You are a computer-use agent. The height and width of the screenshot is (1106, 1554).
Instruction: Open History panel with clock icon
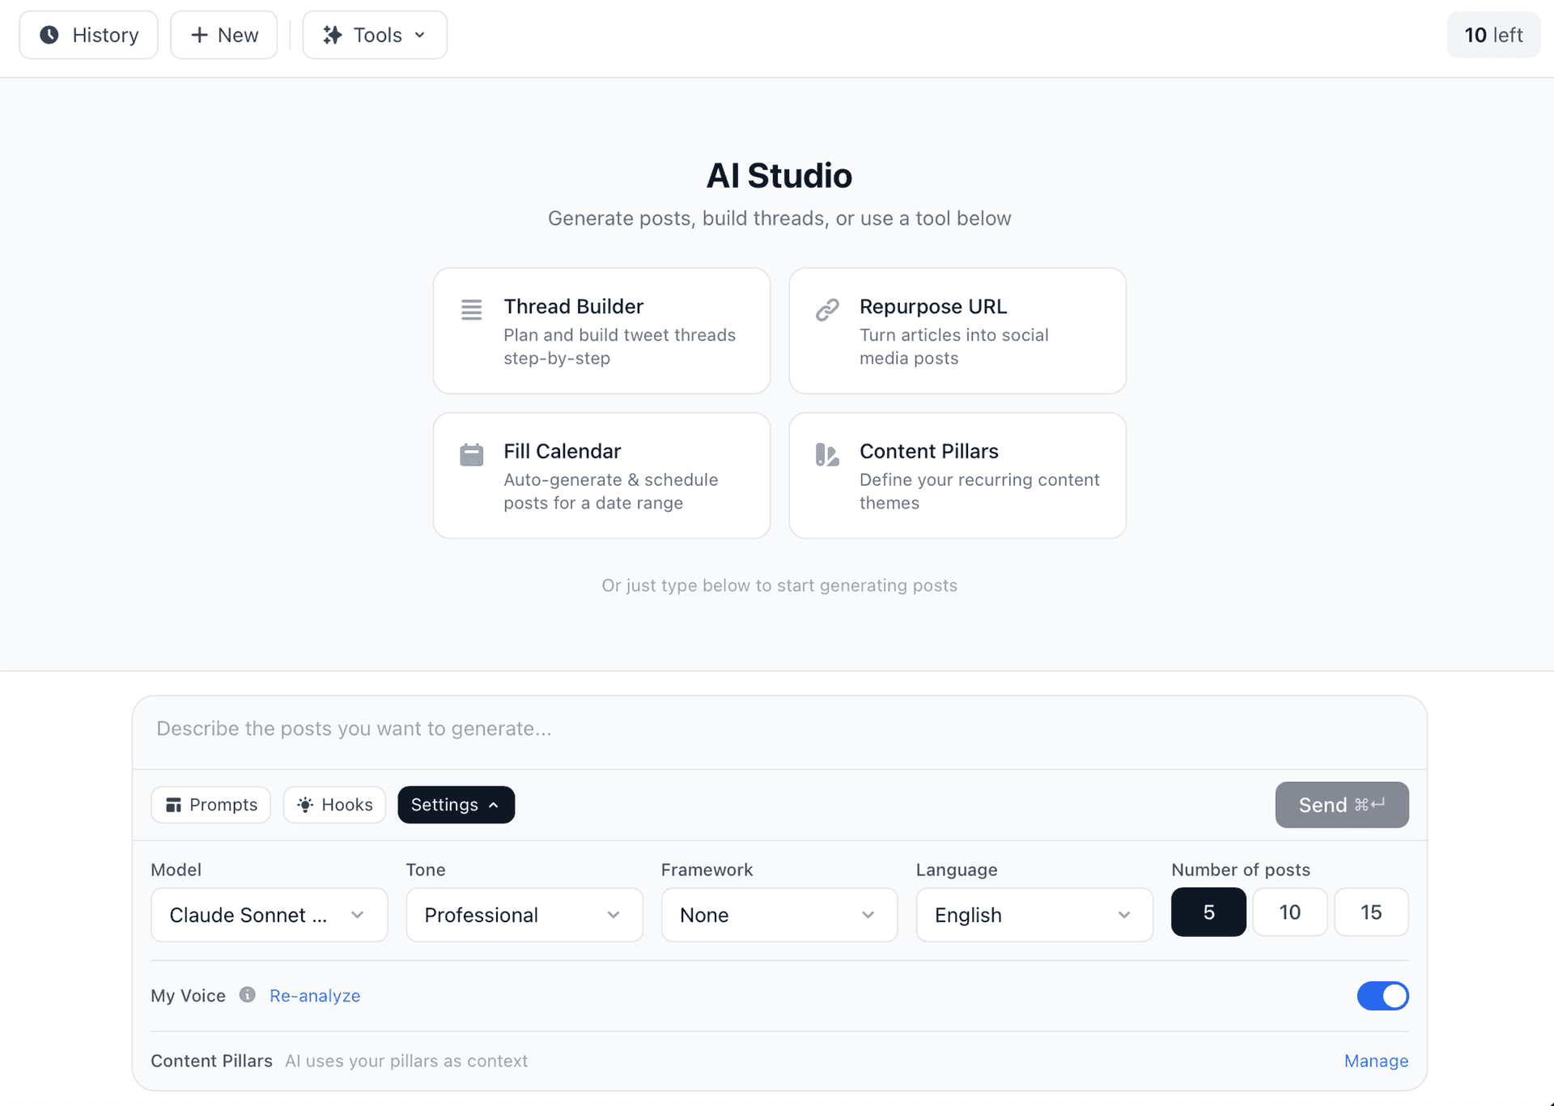[x=89, y=35]
